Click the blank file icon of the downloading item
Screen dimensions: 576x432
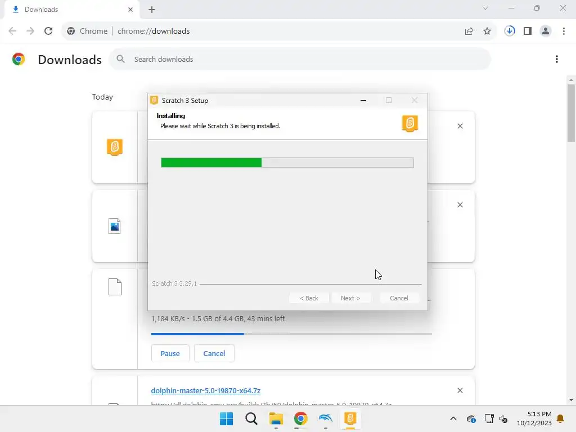tap(115, 287)
